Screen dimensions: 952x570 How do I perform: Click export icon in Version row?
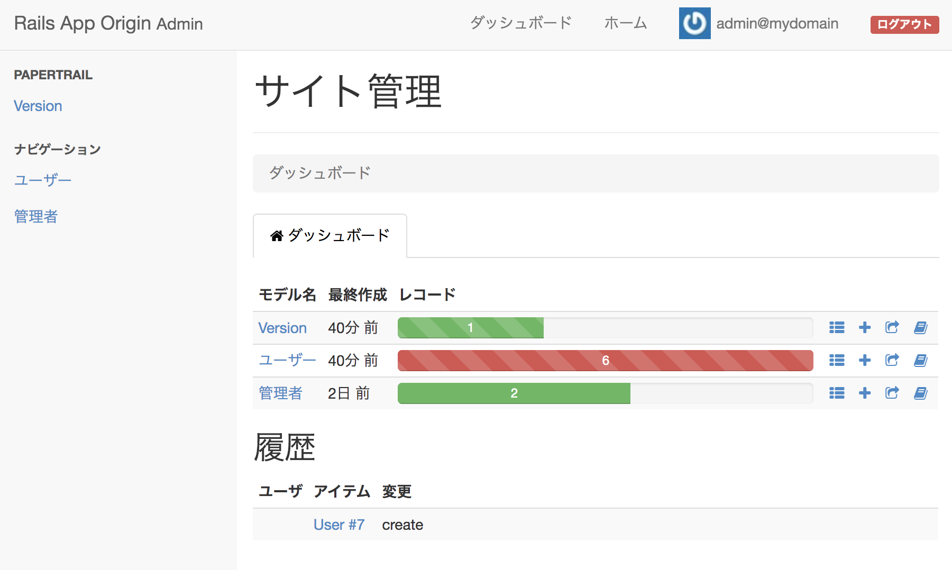892,328
